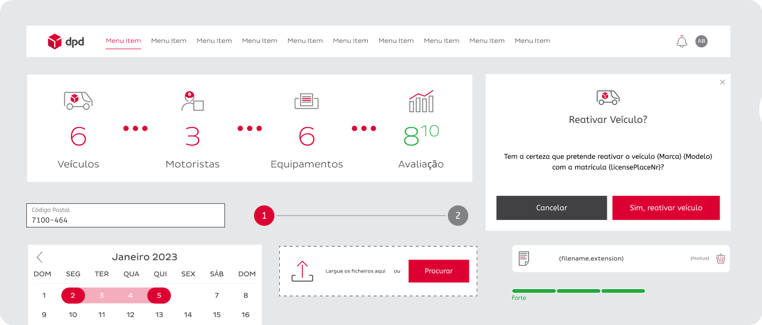Click the delivery van icon above Veículos
Screen dimensions: 762x325
78,100
